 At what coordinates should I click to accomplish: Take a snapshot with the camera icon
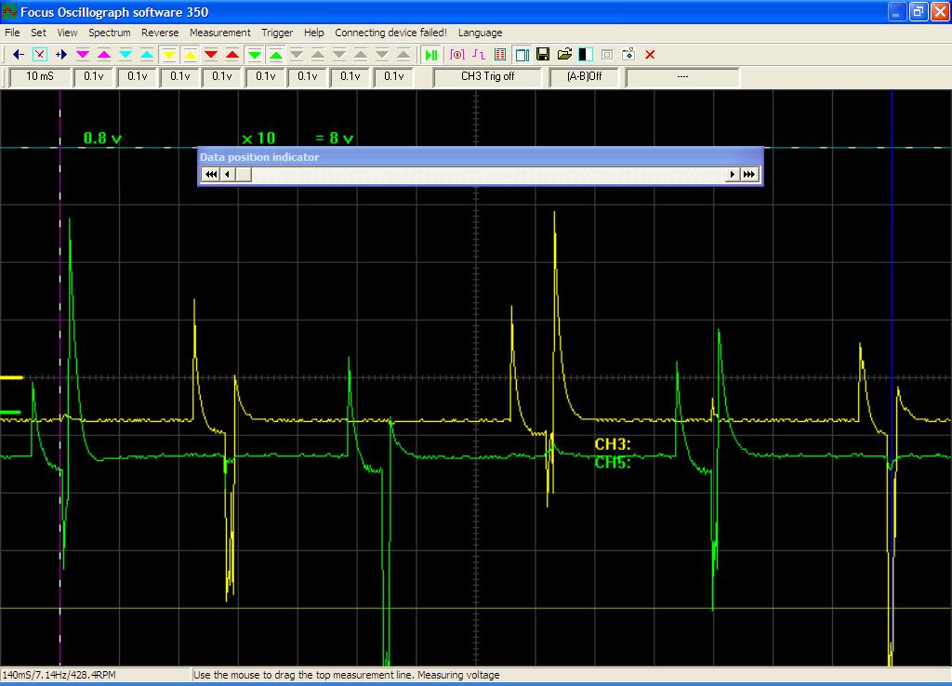tap(628, 55)
